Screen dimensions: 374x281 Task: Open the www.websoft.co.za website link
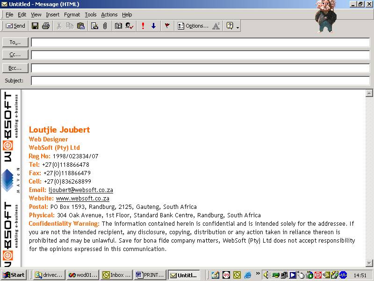pyautogui.click(x=83, y=198)
